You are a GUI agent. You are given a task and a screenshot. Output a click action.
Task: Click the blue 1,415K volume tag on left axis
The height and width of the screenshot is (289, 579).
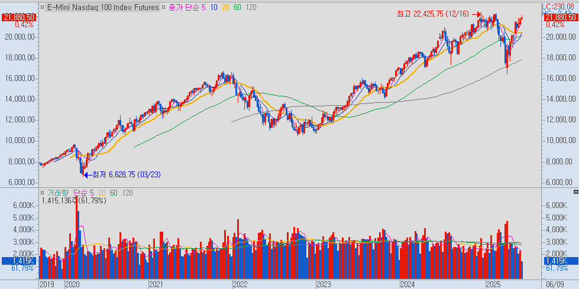19,261
